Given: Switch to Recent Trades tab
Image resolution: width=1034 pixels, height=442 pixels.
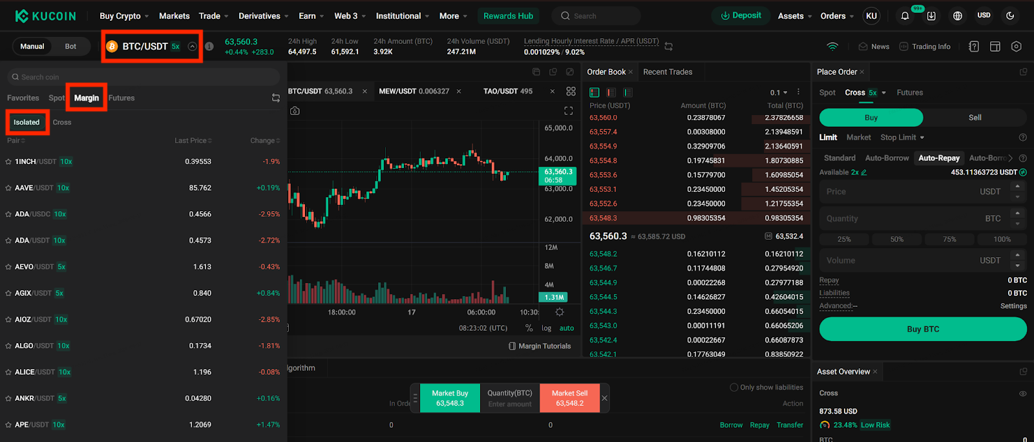Looking at the screenshot, I should tap(668, 72).
